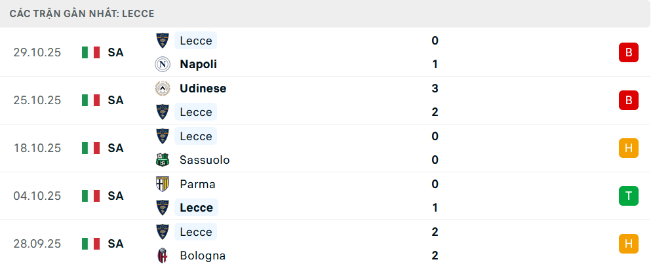Click the Parma team name
This screenshot has height=266, width=653.
coord(197,184)
